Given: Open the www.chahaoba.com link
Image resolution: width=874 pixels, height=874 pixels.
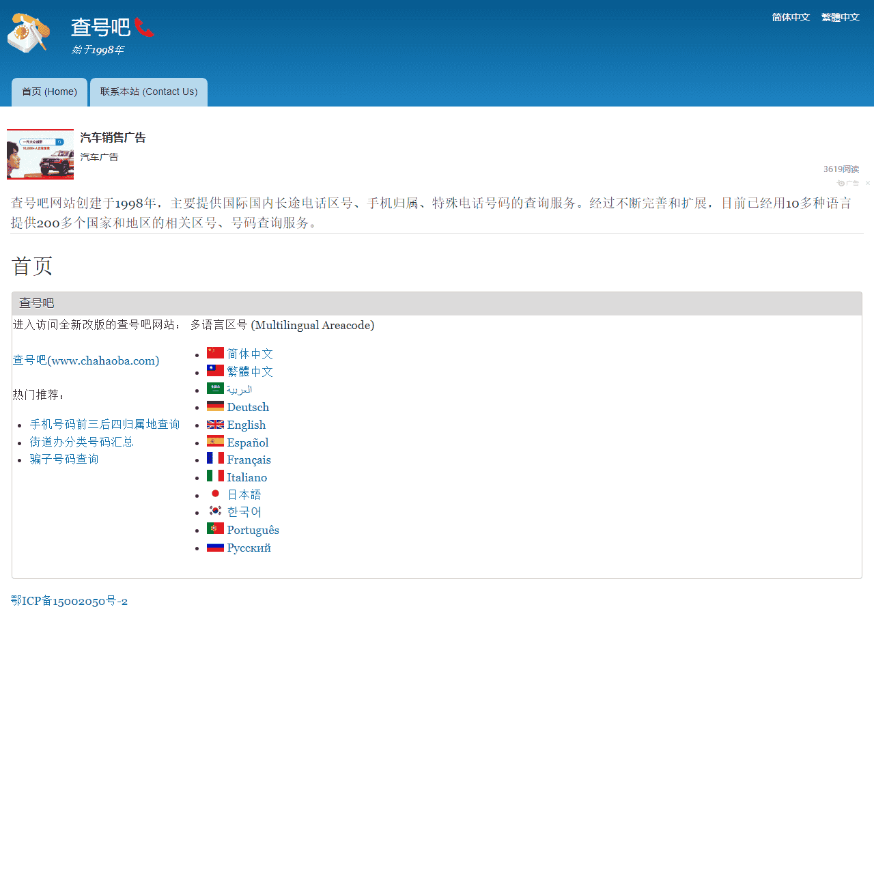Looking at the screenshot, I should coord(86,361).
